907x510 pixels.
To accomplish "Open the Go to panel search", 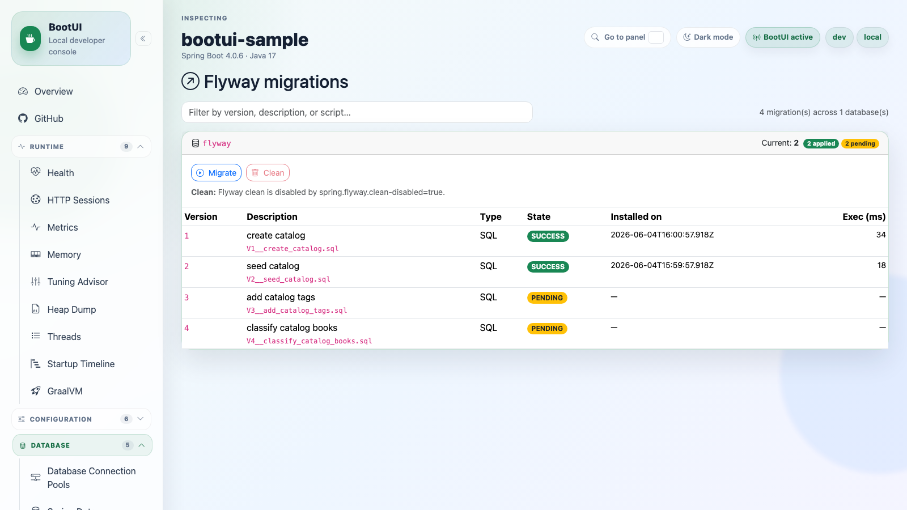I will (627, 37).
